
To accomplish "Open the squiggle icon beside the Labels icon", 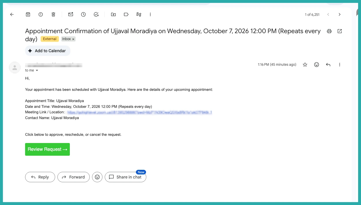I will click(x=139, y=14).
